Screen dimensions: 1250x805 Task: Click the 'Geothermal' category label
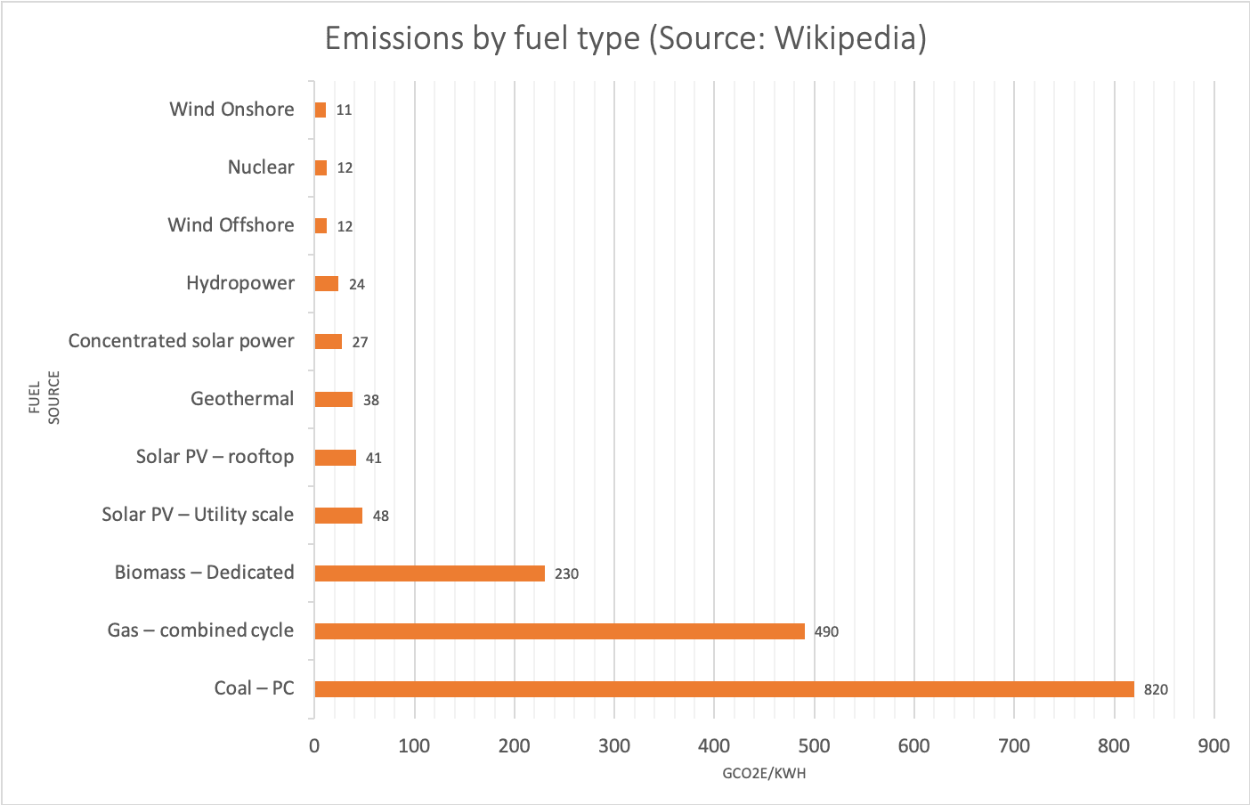click(242, 399)
